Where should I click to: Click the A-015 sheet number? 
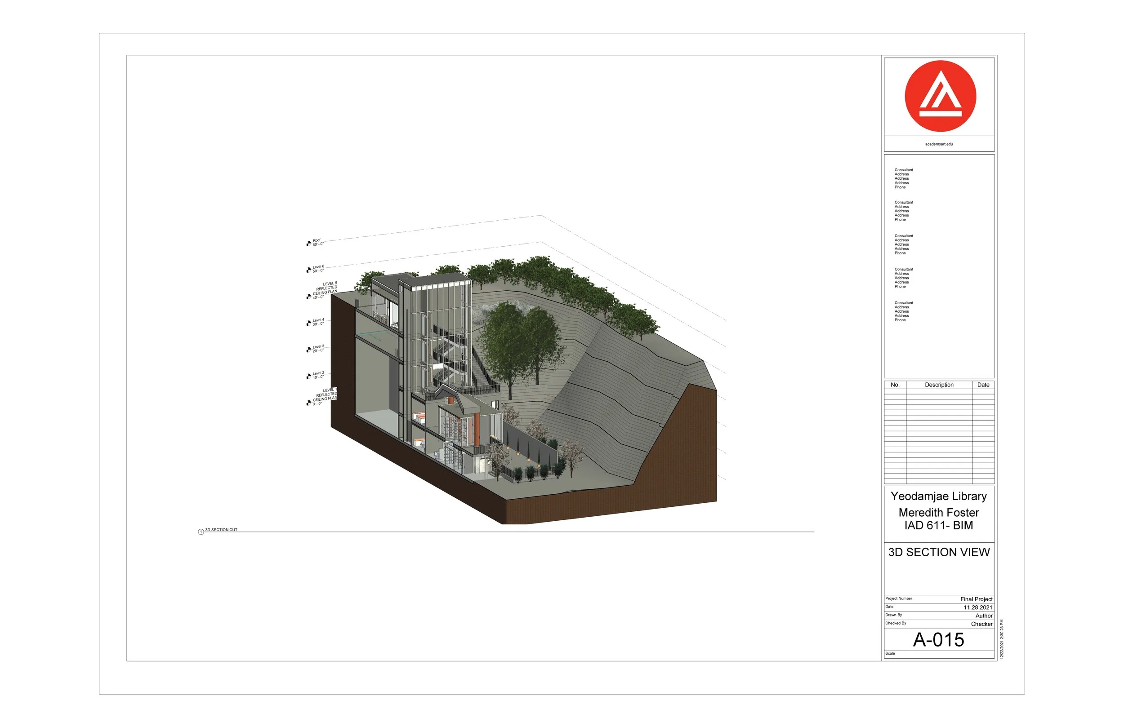(x=938, y=640)
